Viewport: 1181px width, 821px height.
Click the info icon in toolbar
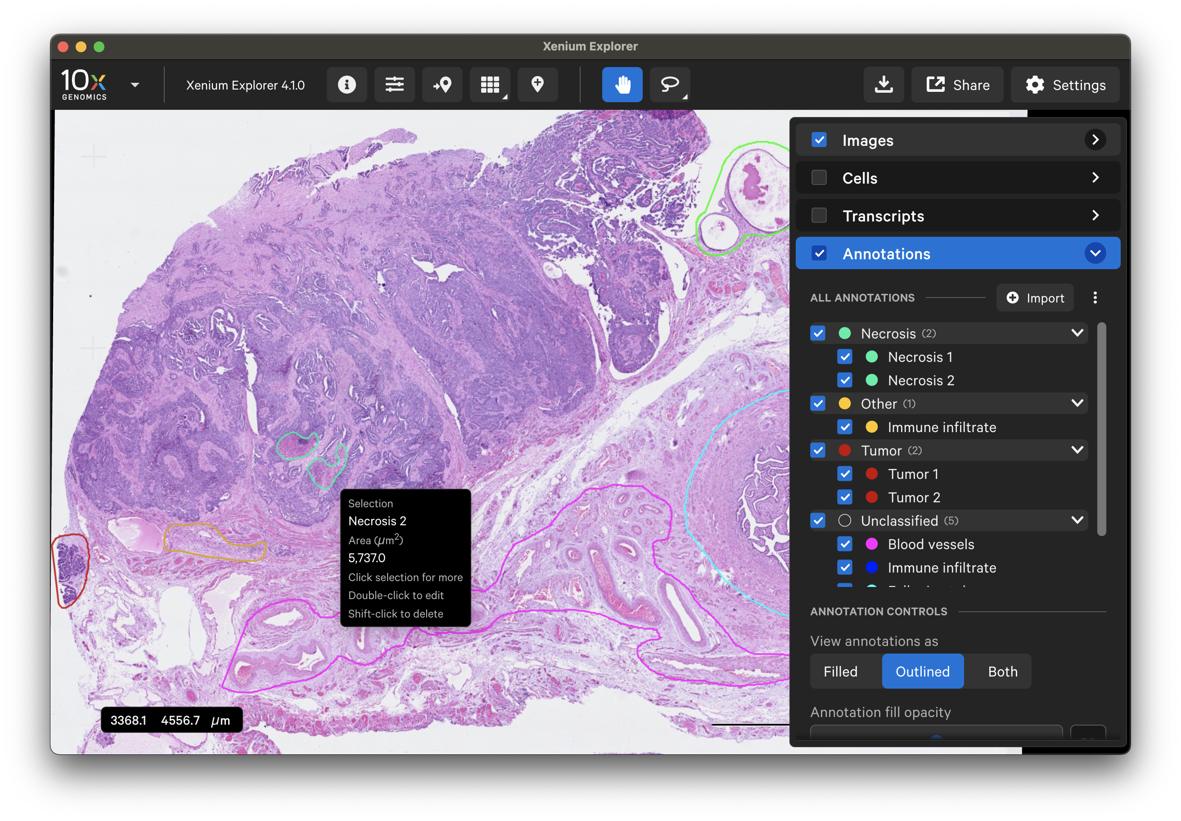[347, 85]
